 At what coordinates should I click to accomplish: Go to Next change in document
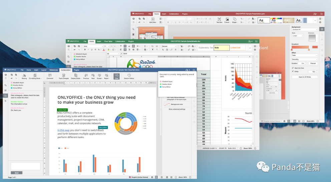tap(93, 76)
